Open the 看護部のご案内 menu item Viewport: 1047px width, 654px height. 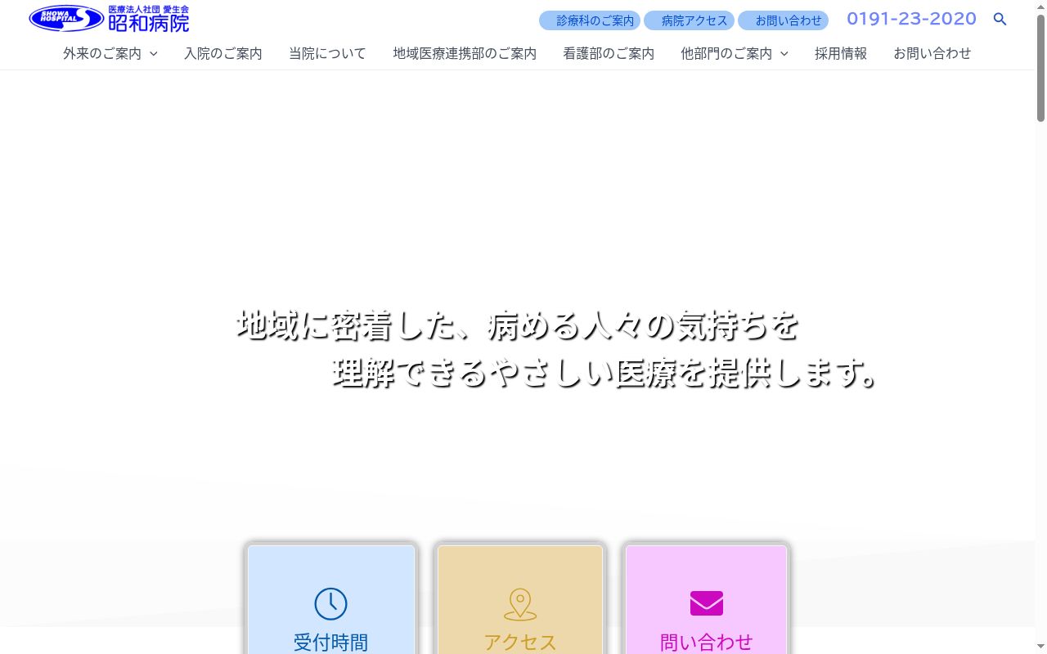[609, 53]
